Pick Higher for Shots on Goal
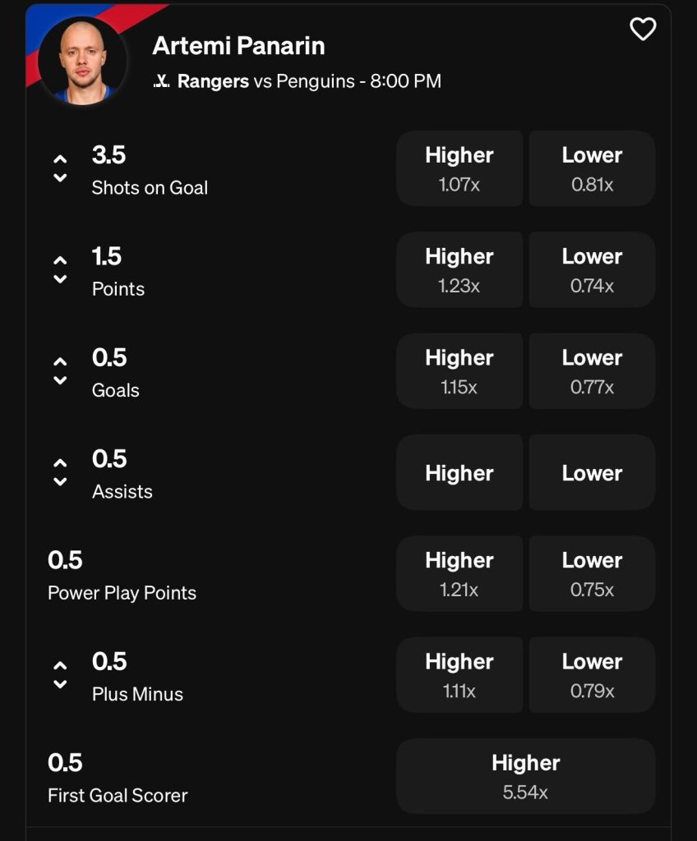Image resolution: width=697 pixels, height=841 pixels. 459,168
